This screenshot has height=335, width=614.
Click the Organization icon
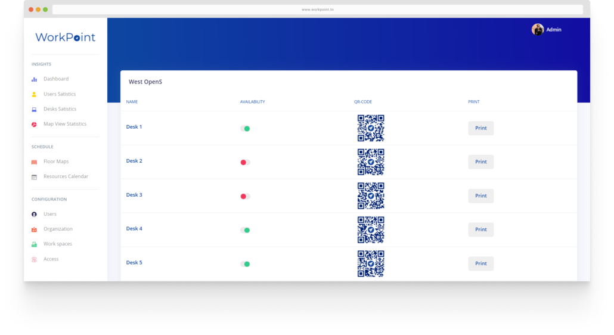click(x=34, y=229)
